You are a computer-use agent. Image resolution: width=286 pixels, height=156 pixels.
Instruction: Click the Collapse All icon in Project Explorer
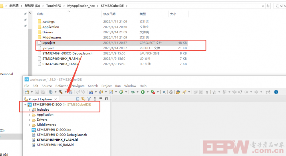(x=78, y=99)
